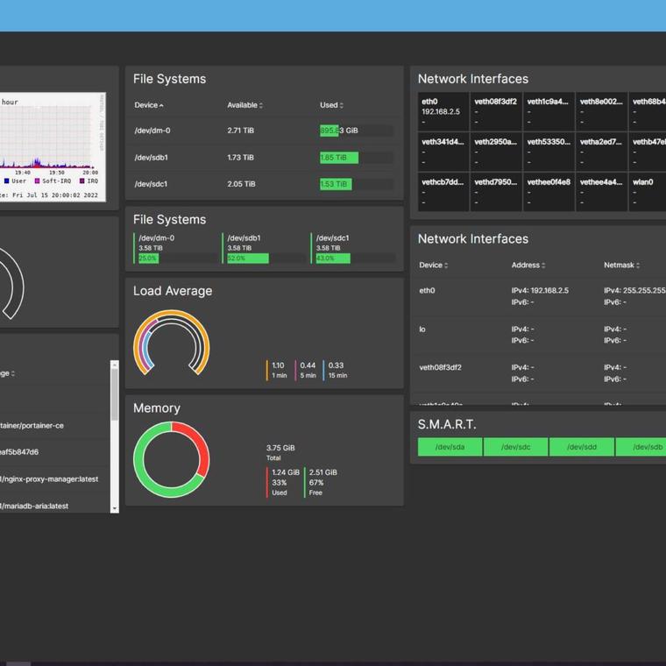Click the scrollbar up arrow in container list

click(x=114, y=365)
